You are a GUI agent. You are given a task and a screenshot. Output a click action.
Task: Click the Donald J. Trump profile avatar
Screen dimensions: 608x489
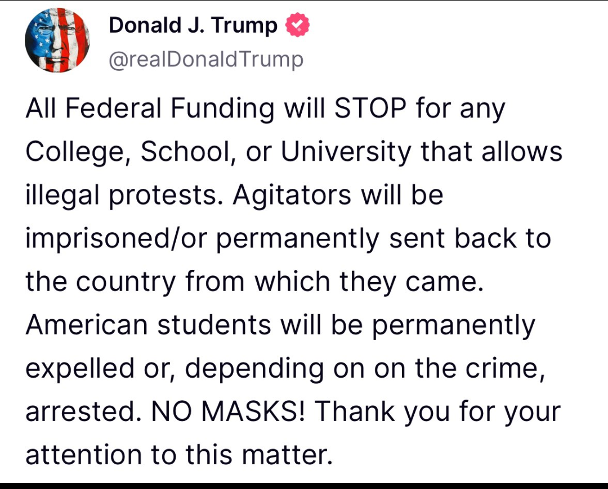tap(57, 40)
